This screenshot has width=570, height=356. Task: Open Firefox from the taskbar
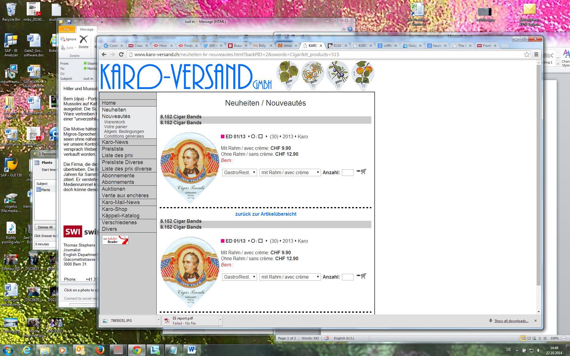pos(100,350)
